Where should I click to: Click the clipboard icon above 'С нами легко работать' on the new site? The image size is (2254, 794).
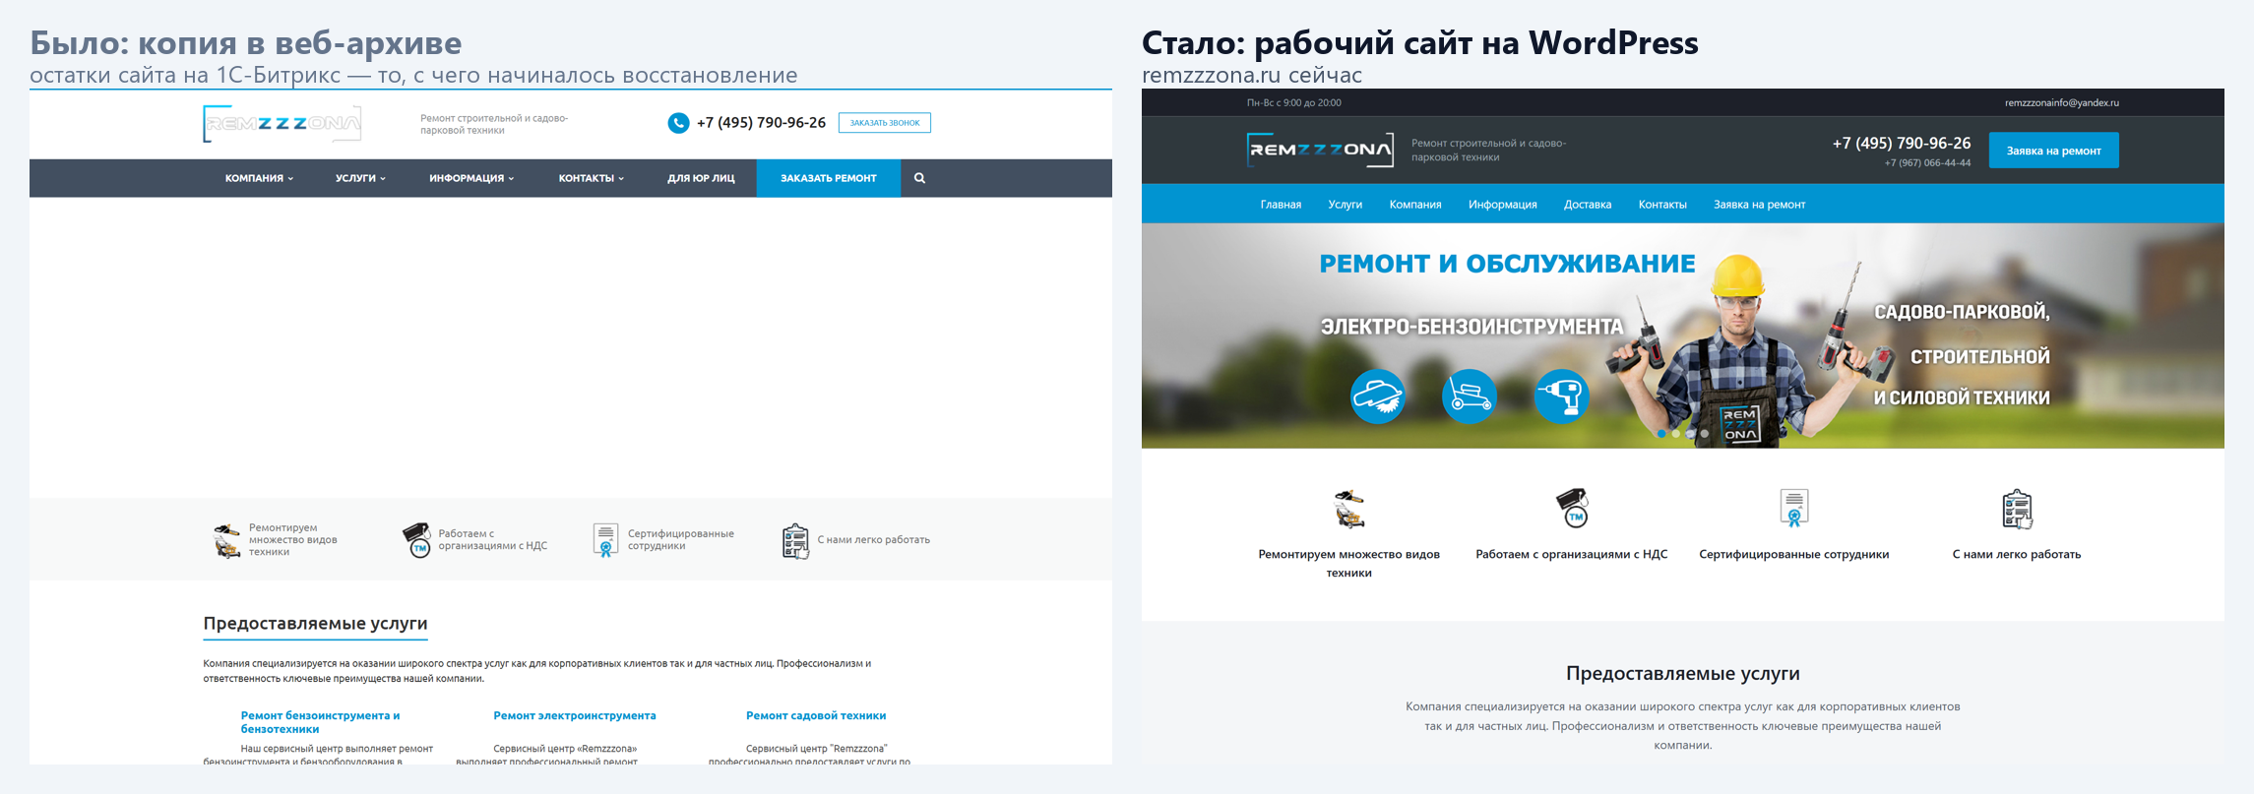tap(2017, 509)
